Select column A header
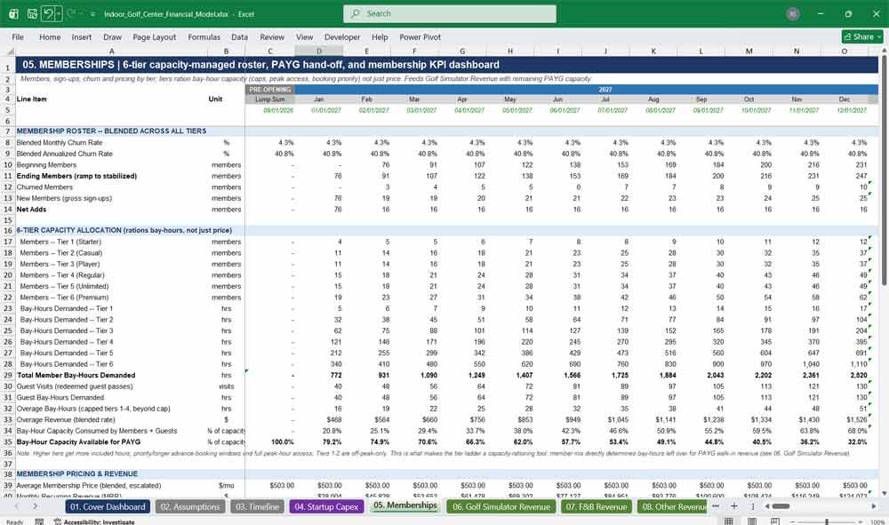889x525 pixels. tap(112, 51)
